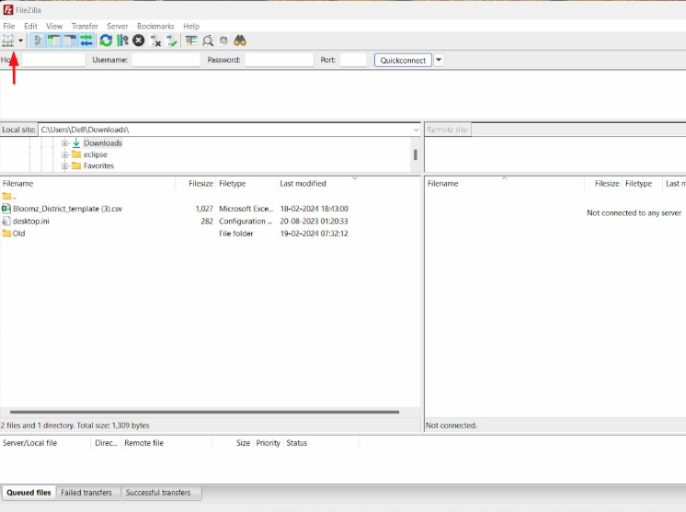Open the Transfer menu
Screen dimensions: 686x512
[x=85, y=27]
